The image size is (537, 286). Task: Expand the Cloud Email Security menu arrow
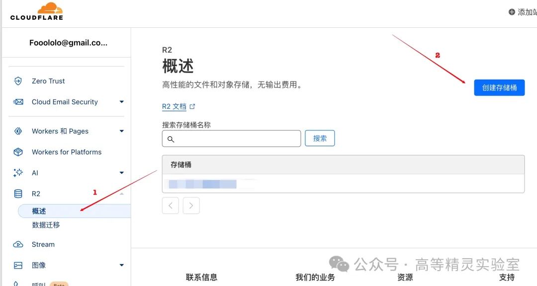pyautogui.click(x=122, y=102)
